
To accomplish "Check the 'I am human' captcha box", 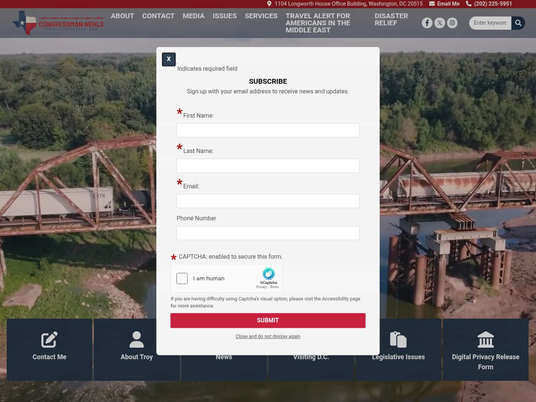I will 182,278.
